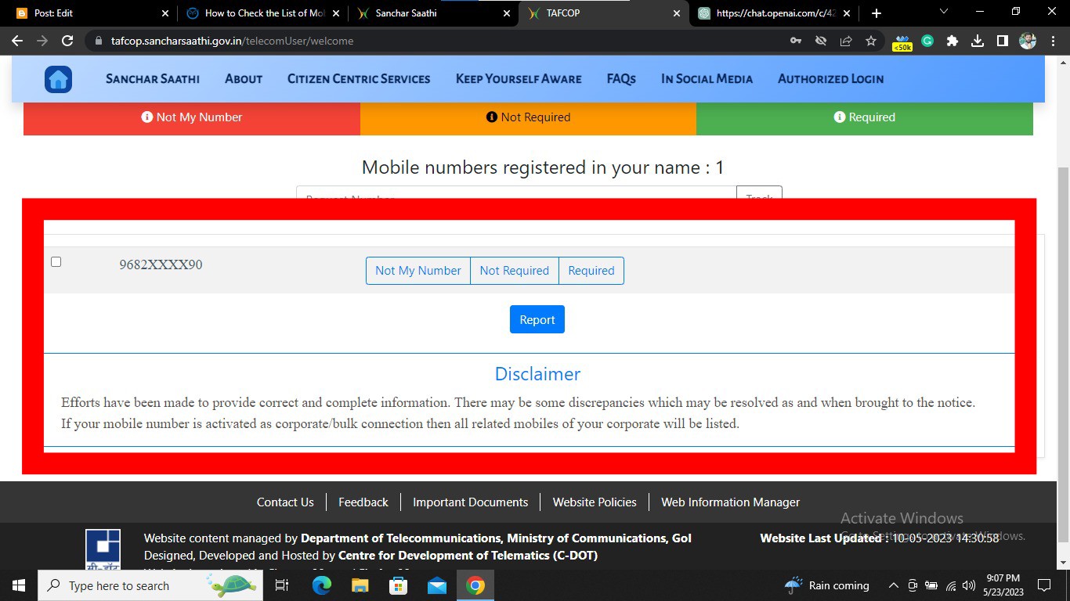1070x601 pixels.
Task: Click the Meet Now camera tray icon
Action: [913, 585]
